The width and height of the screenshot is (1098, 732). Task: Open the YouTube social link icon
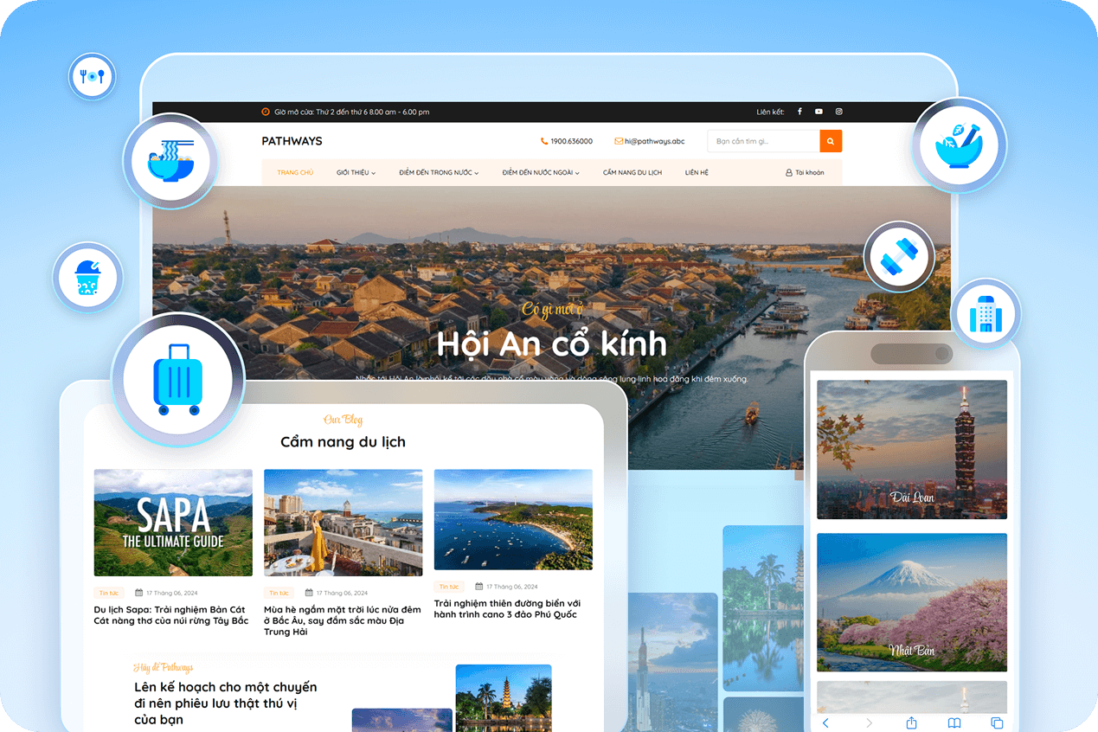point(819,112)
